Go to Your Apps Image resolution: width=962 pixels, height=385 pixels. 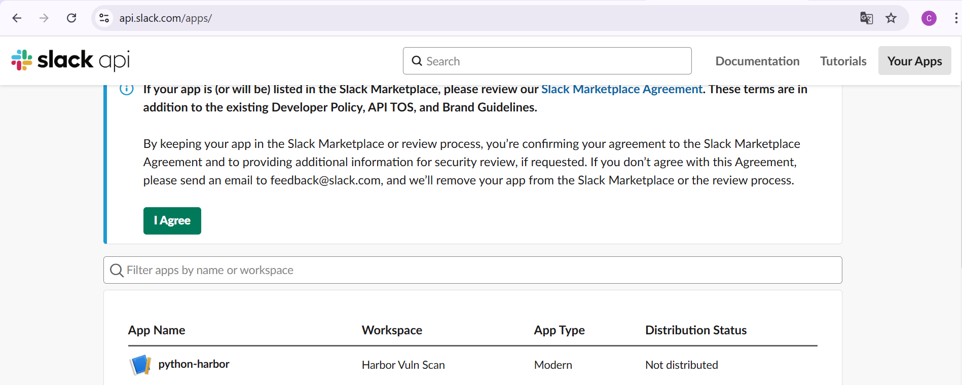[x=914, y=61]
